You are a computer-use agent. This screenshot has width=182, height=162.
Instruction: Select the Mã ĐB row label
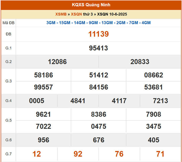(x=9, y=23)
